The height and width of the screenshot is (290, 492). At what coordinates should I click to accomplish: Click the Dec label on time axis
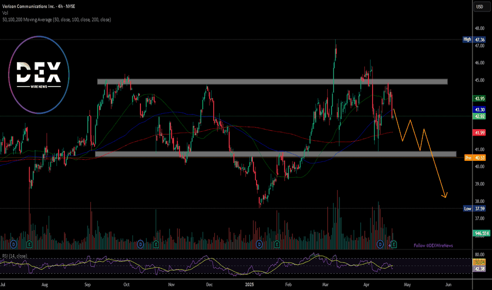coord(209,285)
